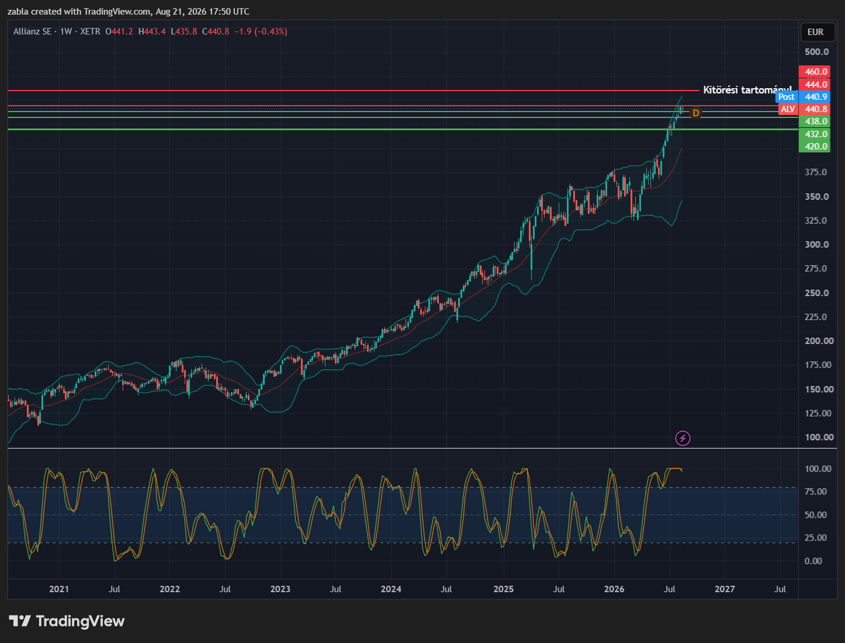Click 175.00 on the price axis

pos(819,365)
